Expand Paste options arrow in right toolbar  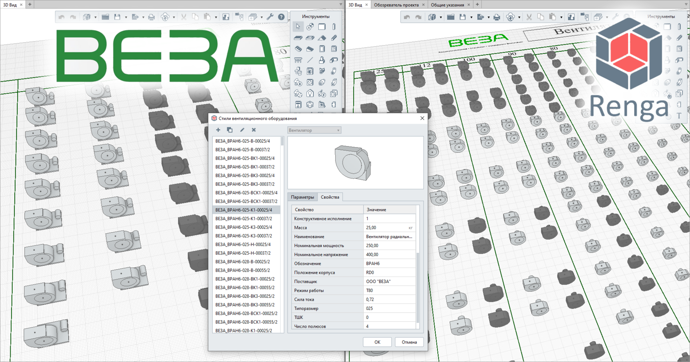pyautogui.click(x=561, y=17)
